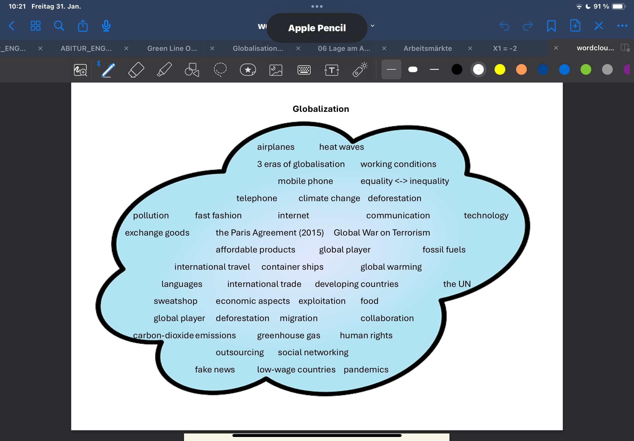Open the Image insert tool
This screenshot has width=634, height=441.
click(x=276, y=70)
